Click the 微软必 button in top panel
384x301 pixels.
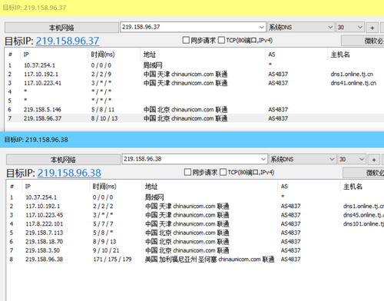tap(362, 41)
